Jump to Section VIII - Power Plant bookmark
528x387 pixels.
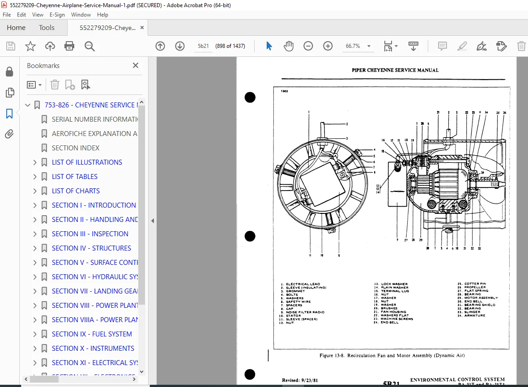(x=94, y=306)
